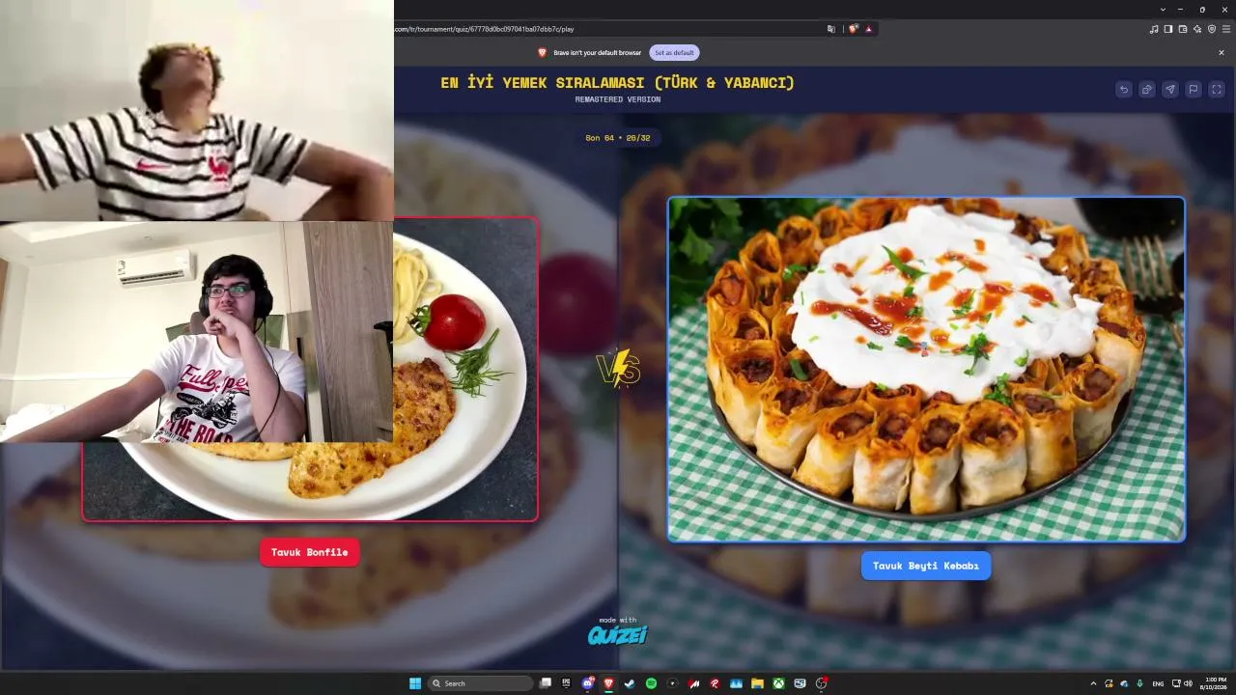
Task: Click the Set as default button
Action: pyautogui.click(x=674, y=52)
